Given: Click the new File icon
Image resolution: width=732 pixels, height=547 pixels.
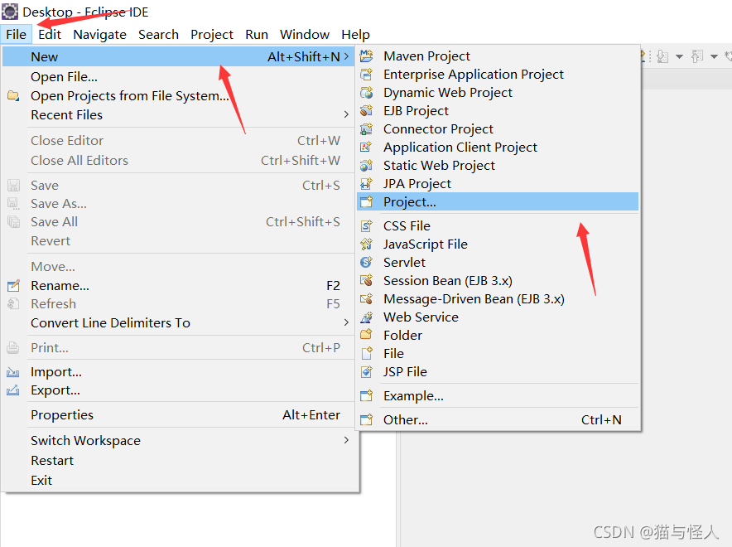Looking at the screenshot, I should (x=367, y=354).
